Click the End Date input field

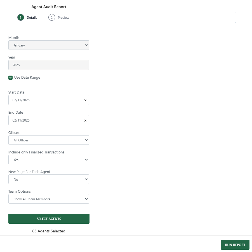(x=45, y=120)
